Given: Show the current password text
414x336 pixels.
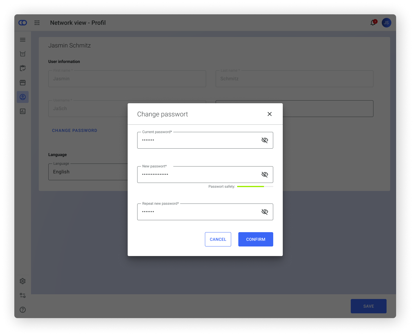Looking at the screenshot, I should point(265,140).
